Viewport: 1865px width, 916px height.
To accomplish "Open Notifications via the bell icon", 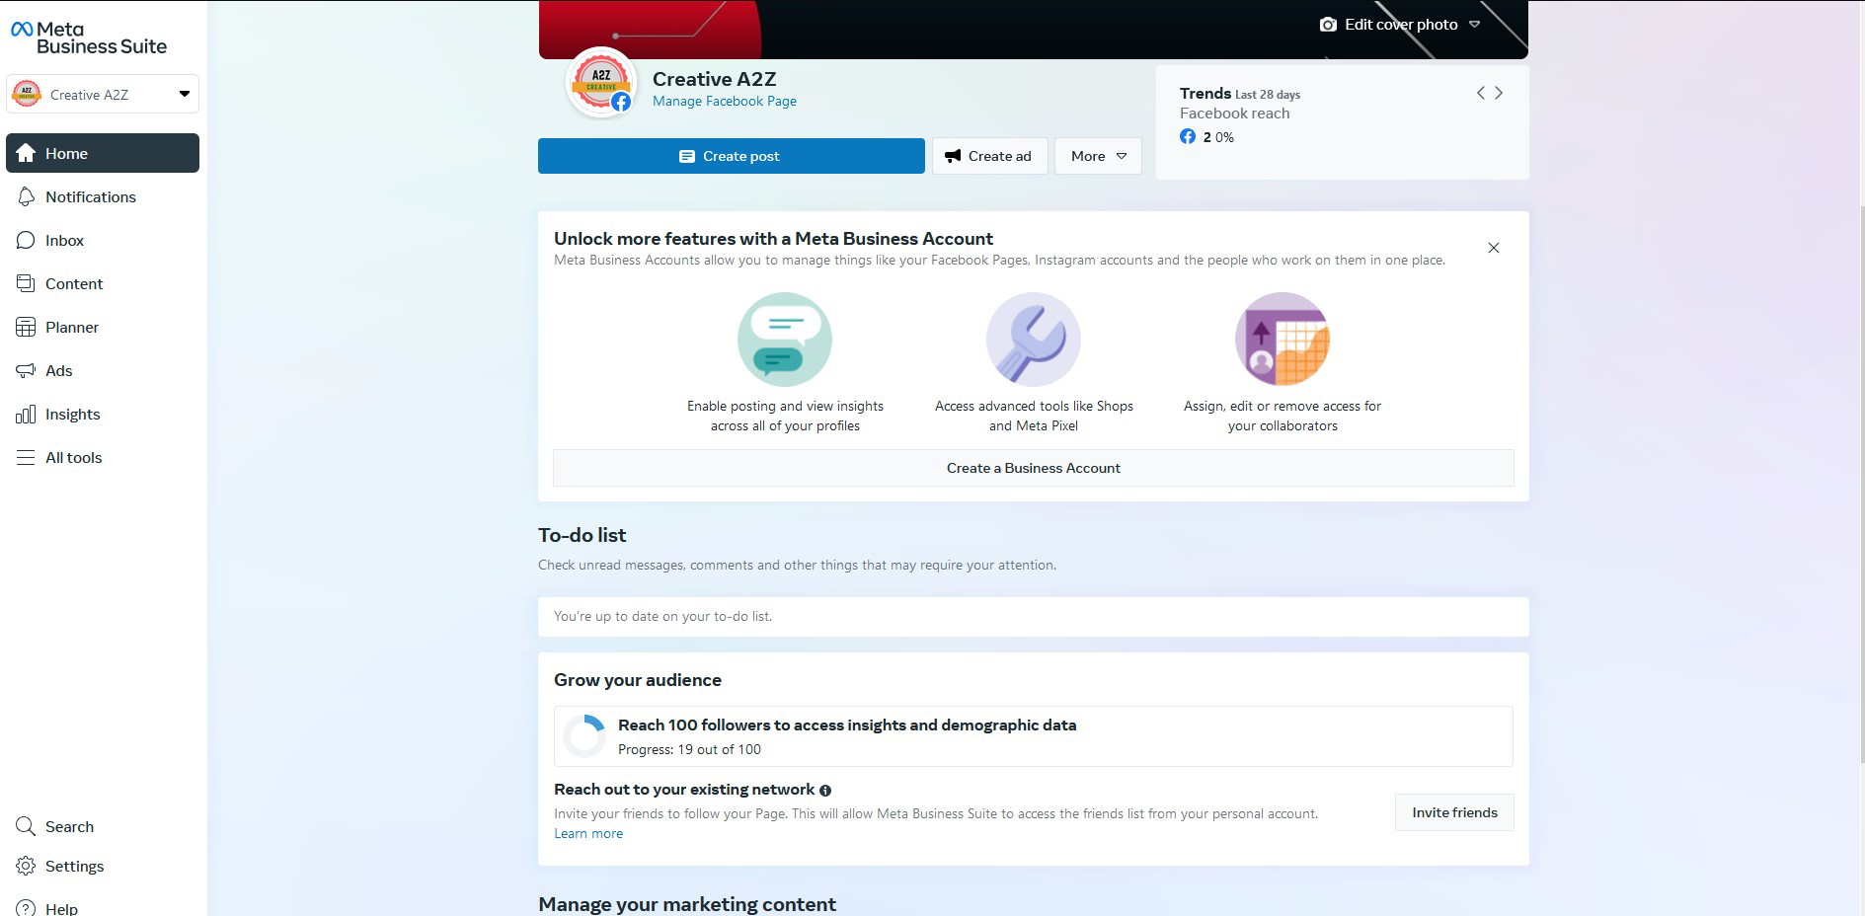I will pyautogui.click(x=26, y=196).
